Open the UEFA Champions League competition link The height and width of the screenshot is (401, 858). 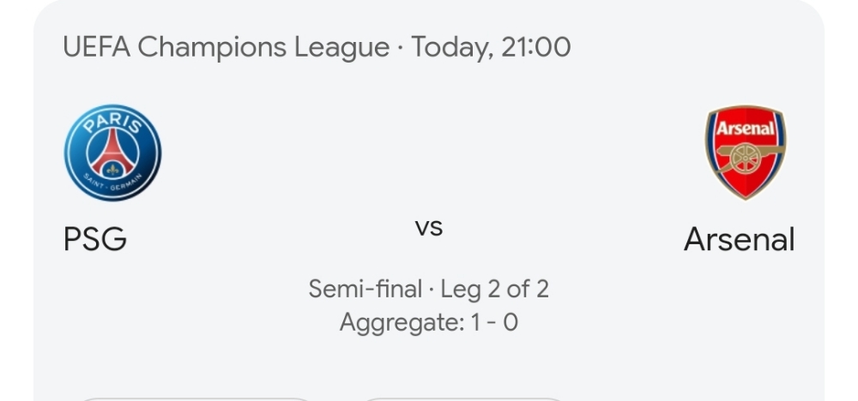227,47
